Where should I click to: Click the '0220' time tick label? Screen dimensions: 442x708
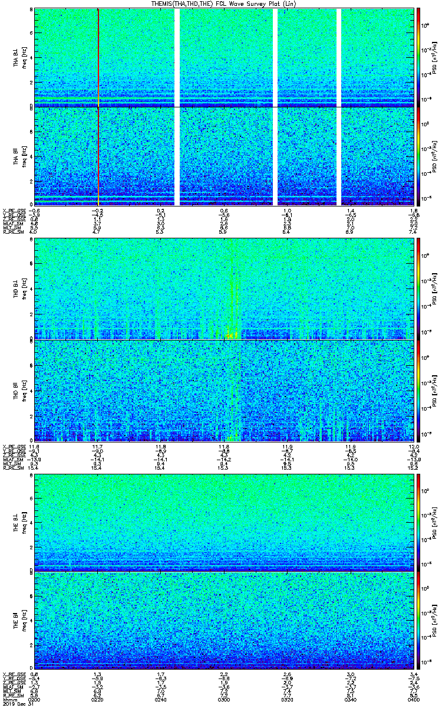(98, 699)
